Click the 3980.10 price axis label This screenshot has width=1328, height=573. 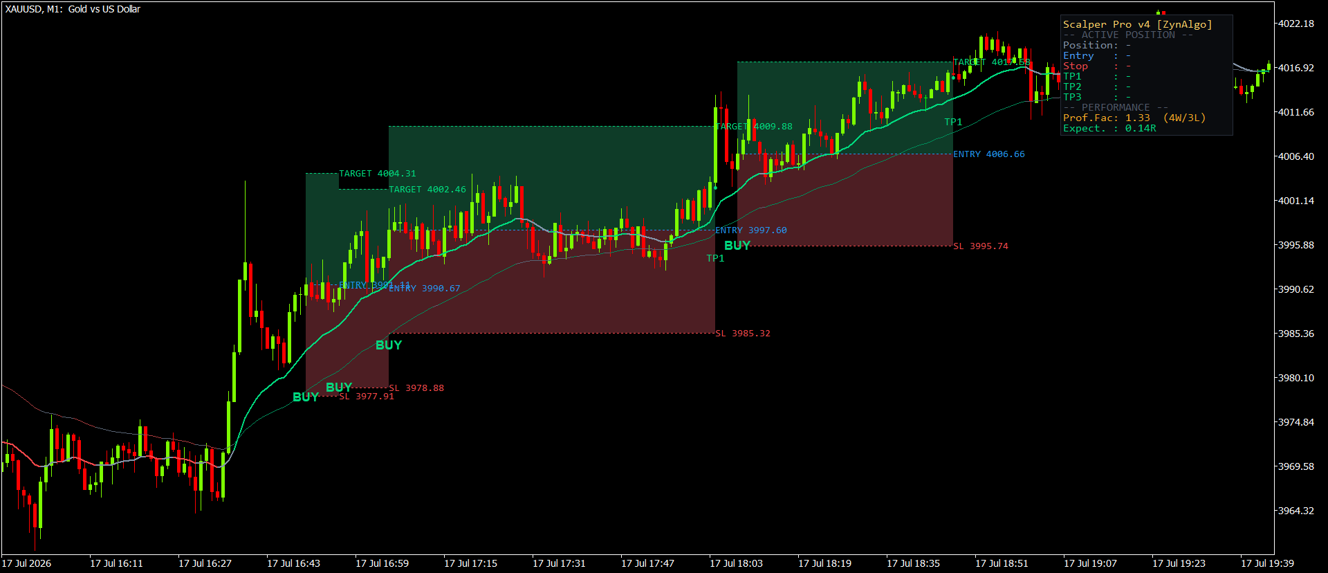[1295, 378]
